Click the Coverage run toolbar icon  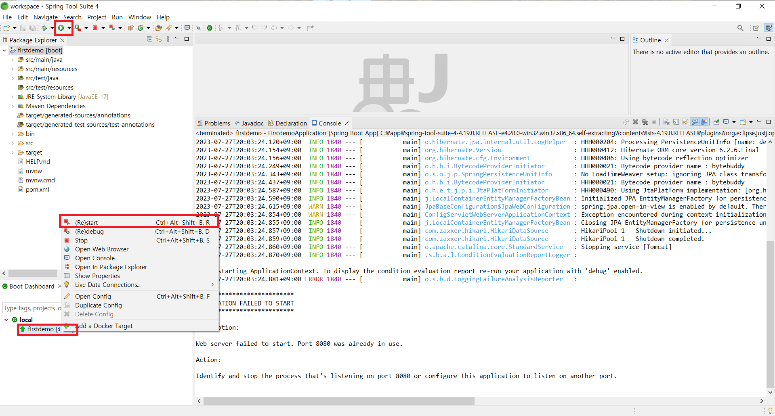click(x=78, y=28)
